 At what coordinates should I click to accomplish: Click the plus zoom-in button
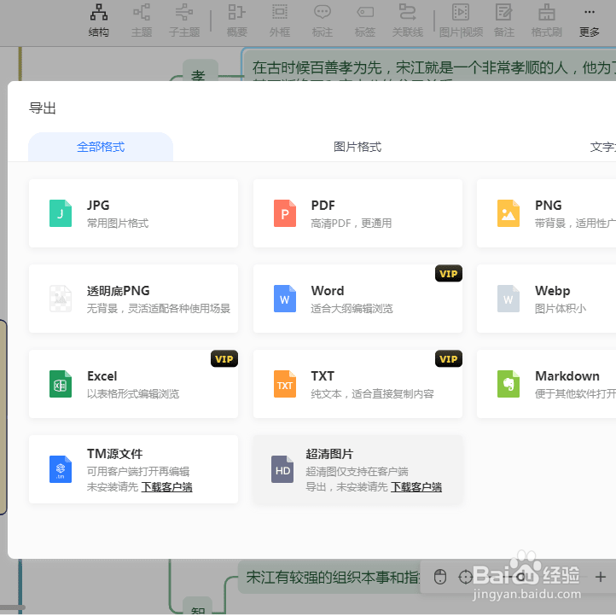(601, 577)
